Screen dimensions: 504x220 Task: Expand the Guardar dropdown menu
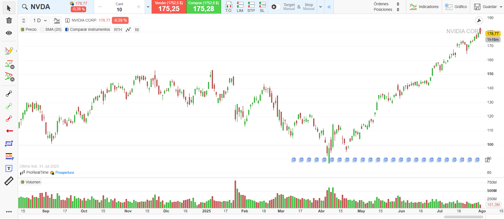pyautogui.click(x=501, y=7)
